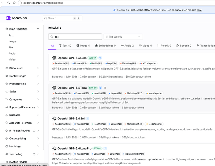
Task: Click the text modality badge beside GPT-5.6 Luna
Action: 100,58
